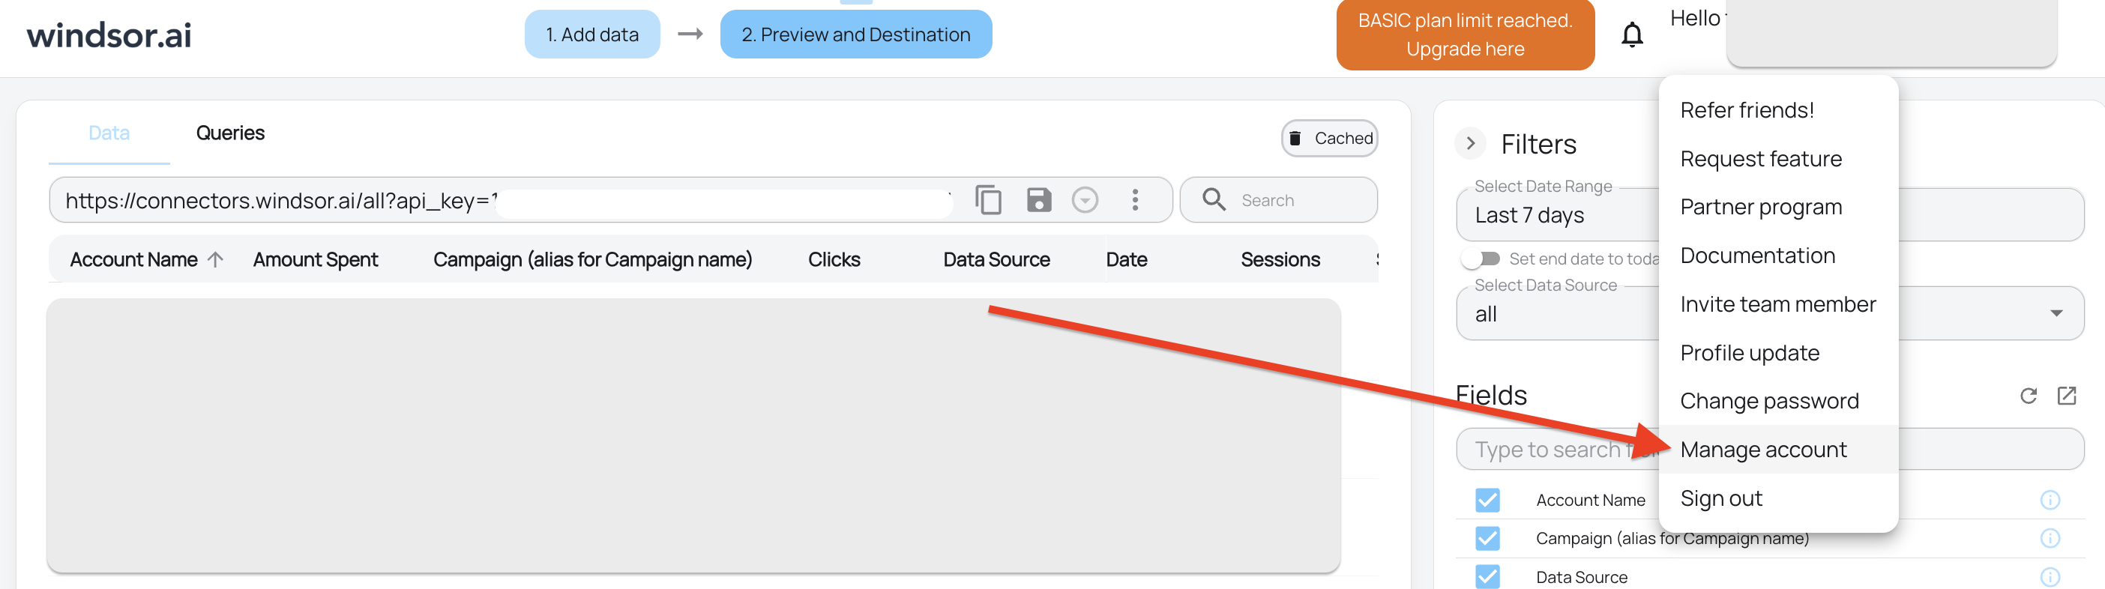Click the trash icon in the Cached button

coord(1295,138)
